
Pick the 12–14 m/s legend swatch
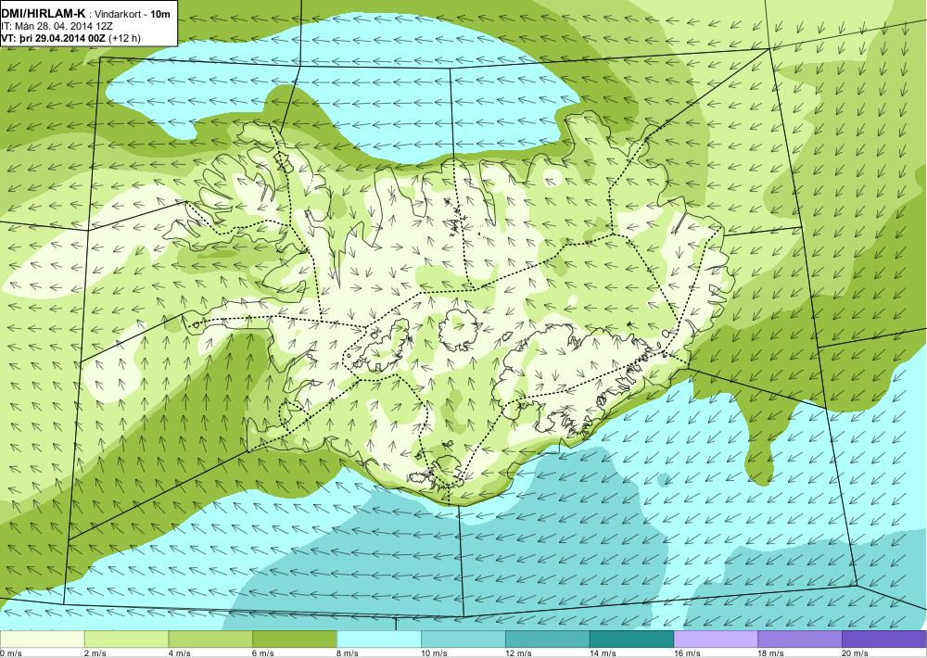[548, 639]
